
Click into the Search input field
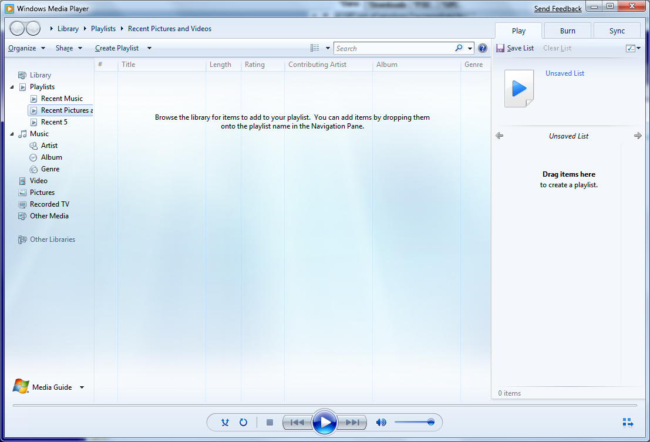point(394,48)
